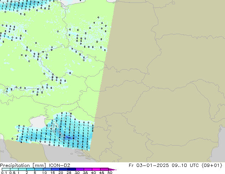Screen dimensions: 225x174
Task: Pick the 45–50 mm legend color
Action: pos(104,169)
